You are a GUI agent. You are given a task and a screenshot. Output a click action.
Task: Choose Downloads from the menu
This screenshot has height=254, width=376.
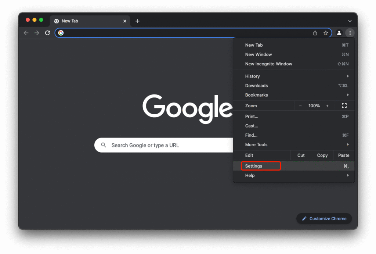(256, 85)
